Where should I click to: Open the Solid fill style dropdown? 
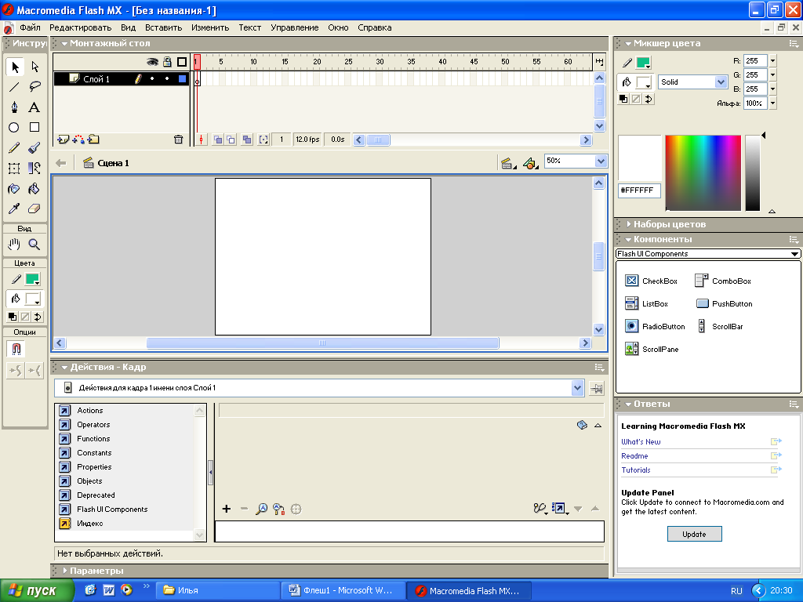(721, 82)
